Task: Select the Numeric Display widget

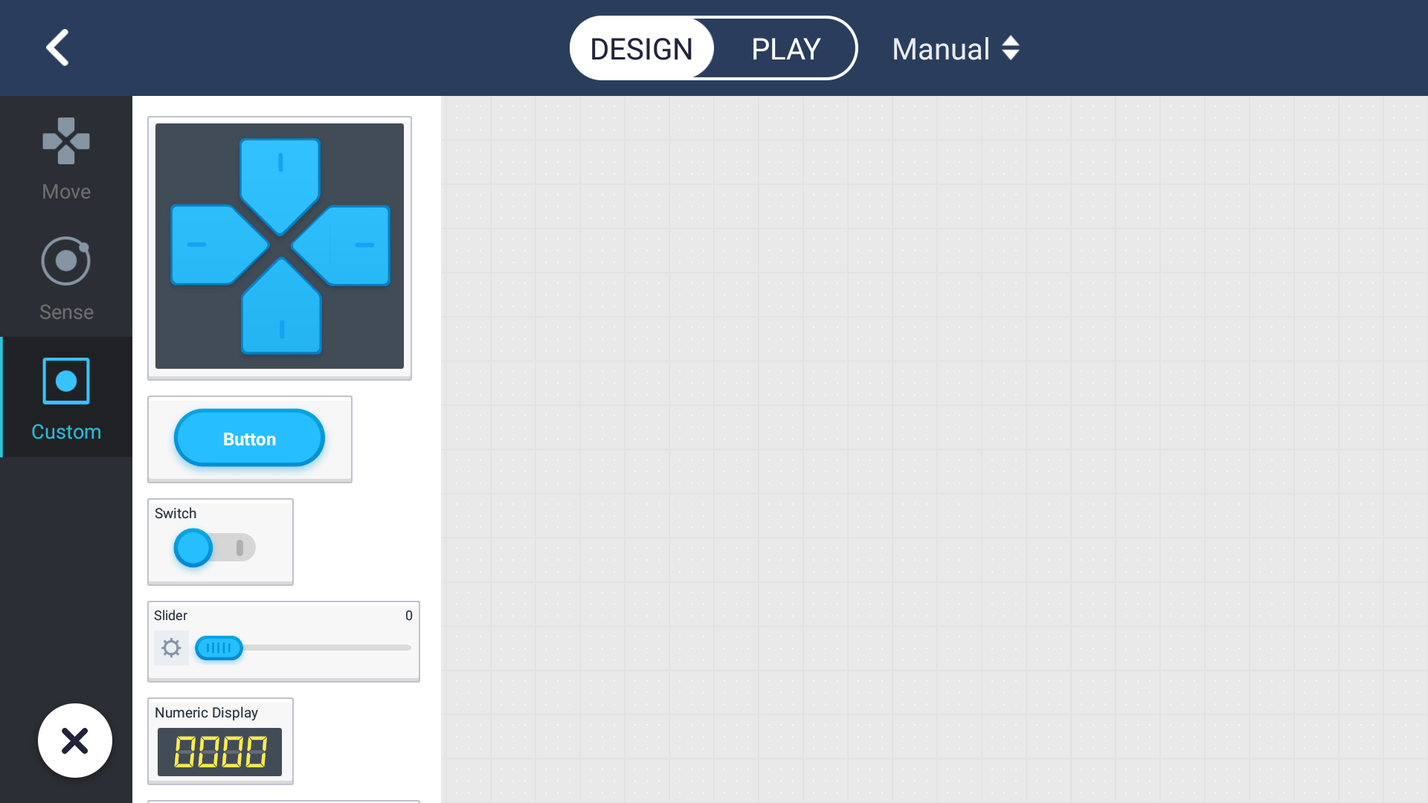Action: click(220, 741)
